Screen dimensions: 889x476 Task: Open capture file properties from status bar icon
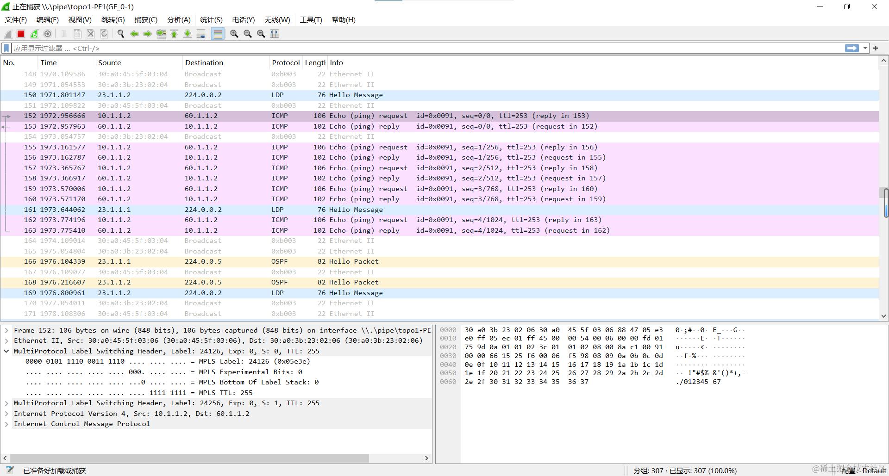9,470
